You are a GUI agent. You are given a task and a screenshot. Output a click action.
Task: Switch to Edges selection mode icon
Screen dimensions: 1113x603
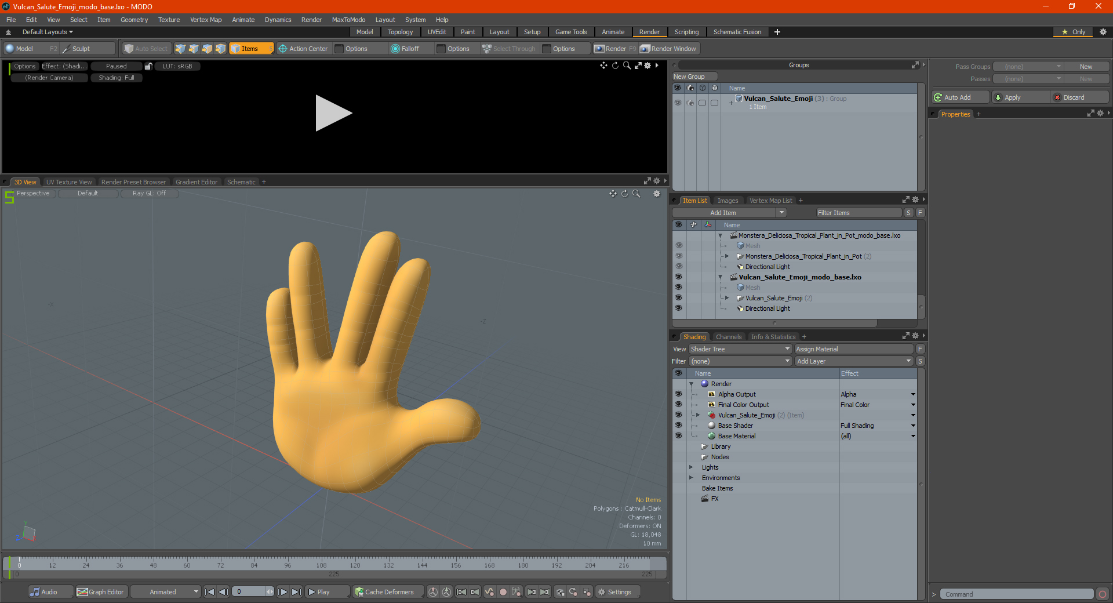point(194,49)
